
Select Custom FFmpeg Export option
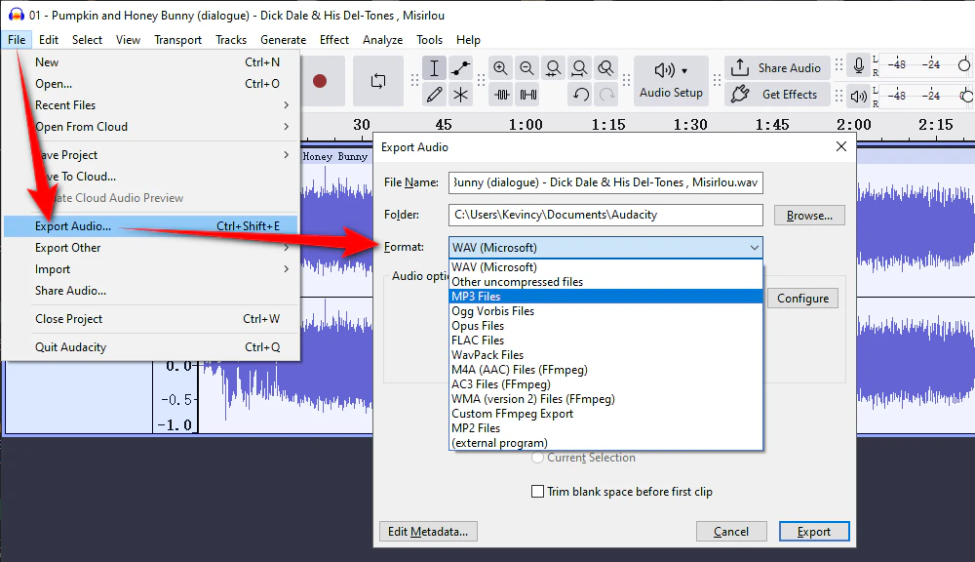(605, 414)
